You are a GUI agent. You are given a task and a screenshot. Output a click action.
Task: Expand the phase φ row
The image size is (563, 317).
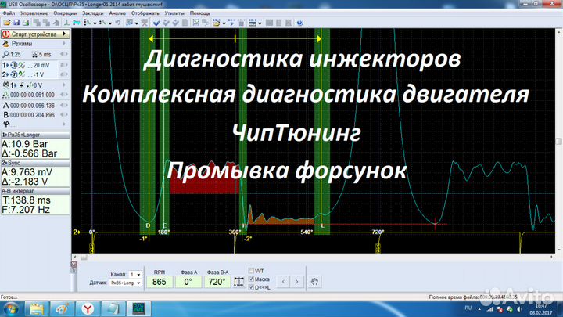point(35,124)
